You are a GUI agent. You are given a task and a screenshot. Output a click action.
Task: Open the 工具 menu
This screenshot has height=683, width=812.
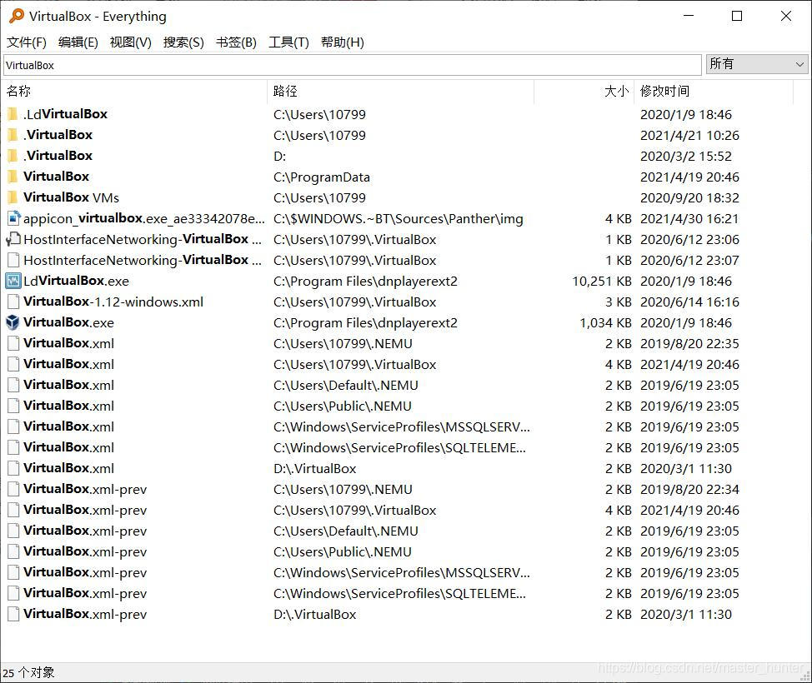click(x=288, y=42)
